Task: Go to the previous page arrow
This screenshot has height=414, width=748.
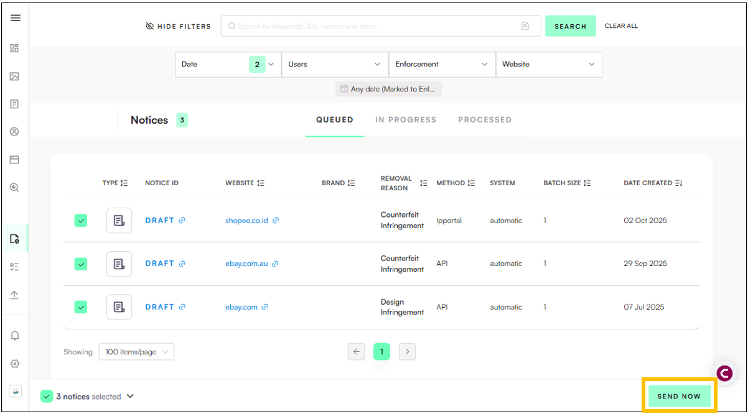Action: pos(356,352)
